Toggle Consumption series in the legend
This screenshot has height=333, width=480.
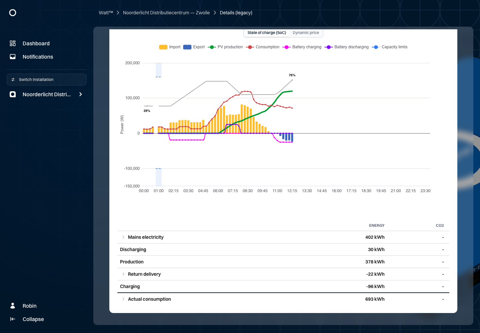pos(263,47)
